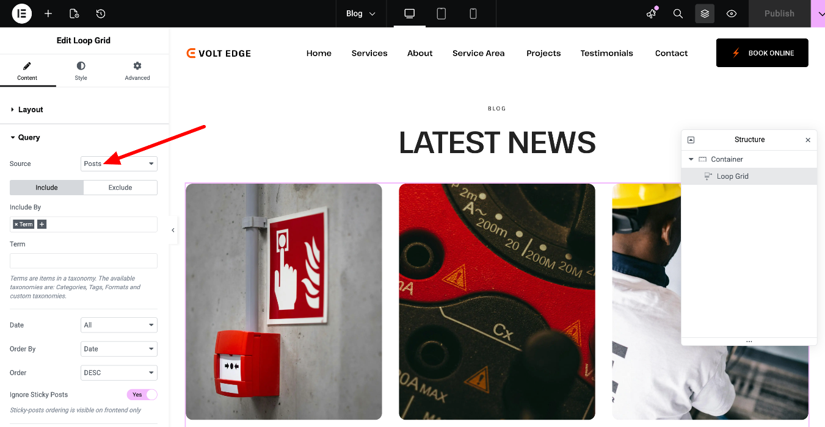Select the Exclude option
The image size is (825, 427).
point(120,187)
